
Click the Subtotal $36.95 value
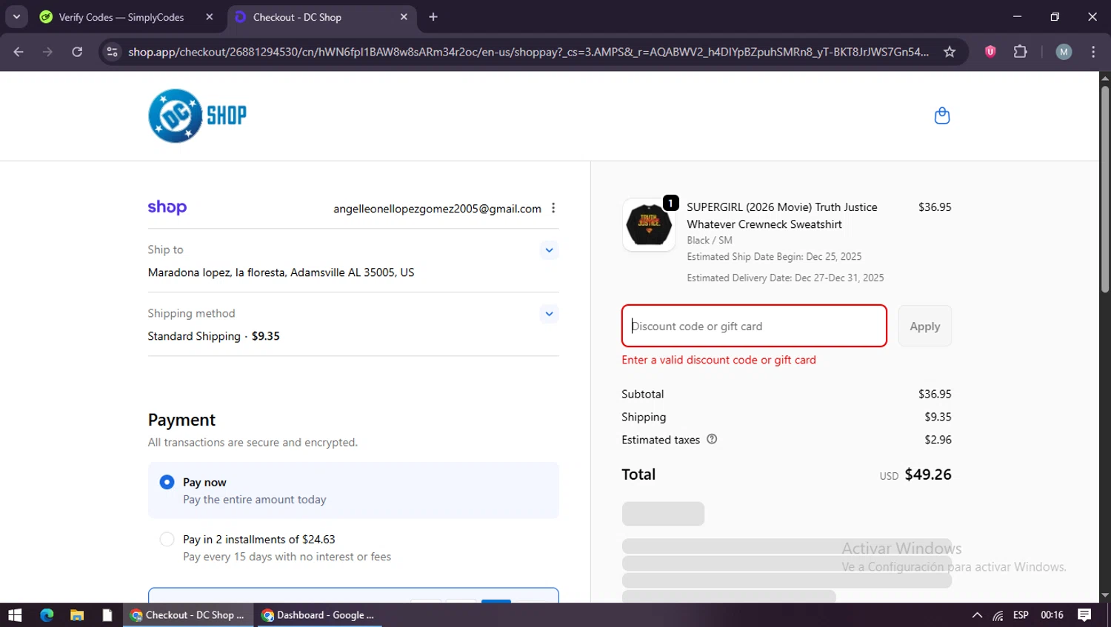[x=935, y=395]
